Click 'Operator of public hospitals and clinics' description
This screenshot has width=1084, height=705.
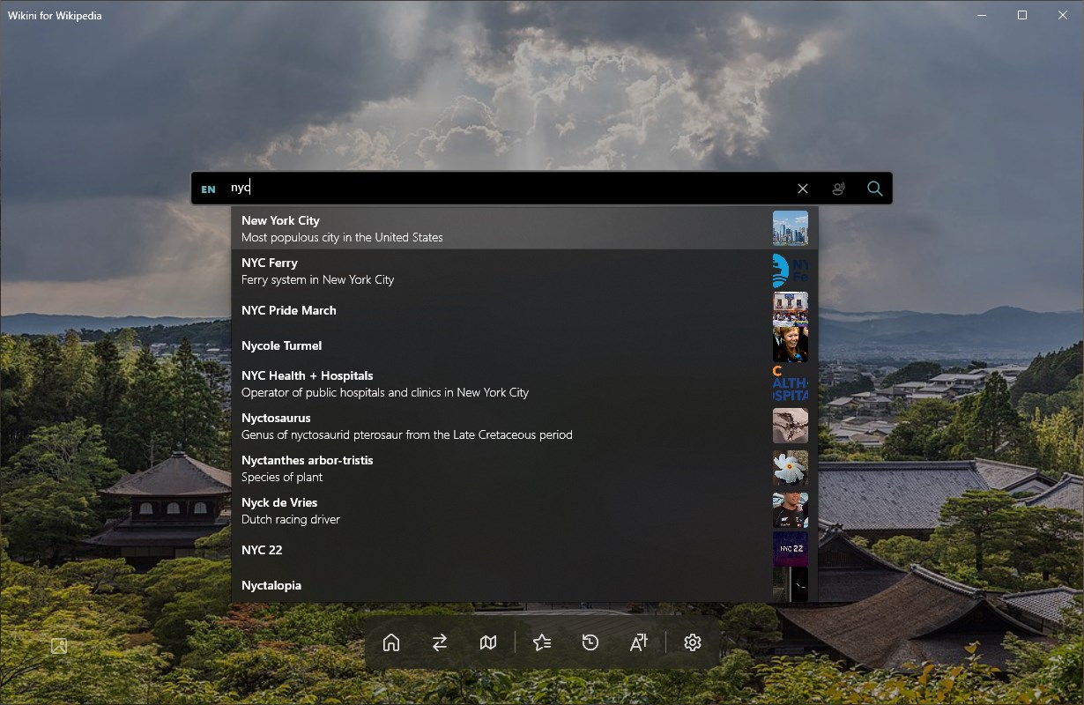pos(385,392)
